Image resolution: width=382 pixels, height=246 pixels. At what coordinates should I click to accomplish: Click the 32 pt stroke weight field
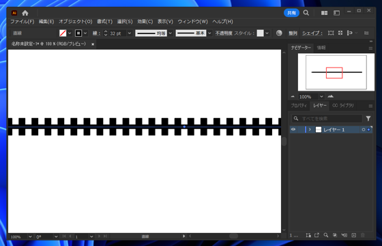coord(117,33)
